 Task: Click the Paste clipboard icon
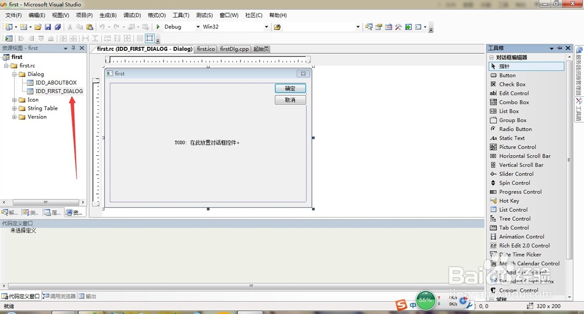coord(90,27)
